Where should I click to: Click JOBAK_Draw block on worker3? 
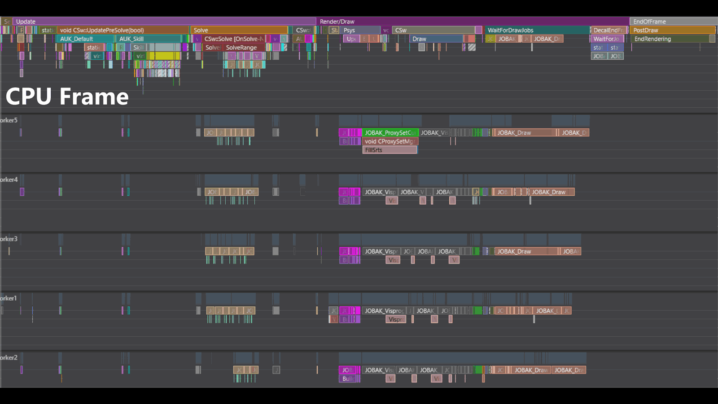tap(526, 251)
